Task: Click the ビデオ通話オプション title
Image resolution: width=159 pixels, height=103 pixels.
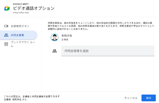Action: click(34, 8)
